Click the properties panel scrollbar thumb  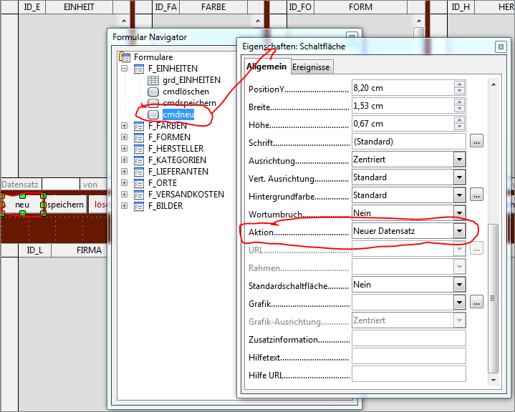click(x=494, y=298)
